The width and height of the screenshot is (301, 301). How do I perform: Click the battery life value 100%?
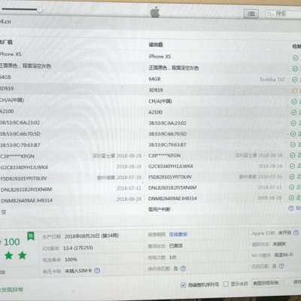pos(71,260)
